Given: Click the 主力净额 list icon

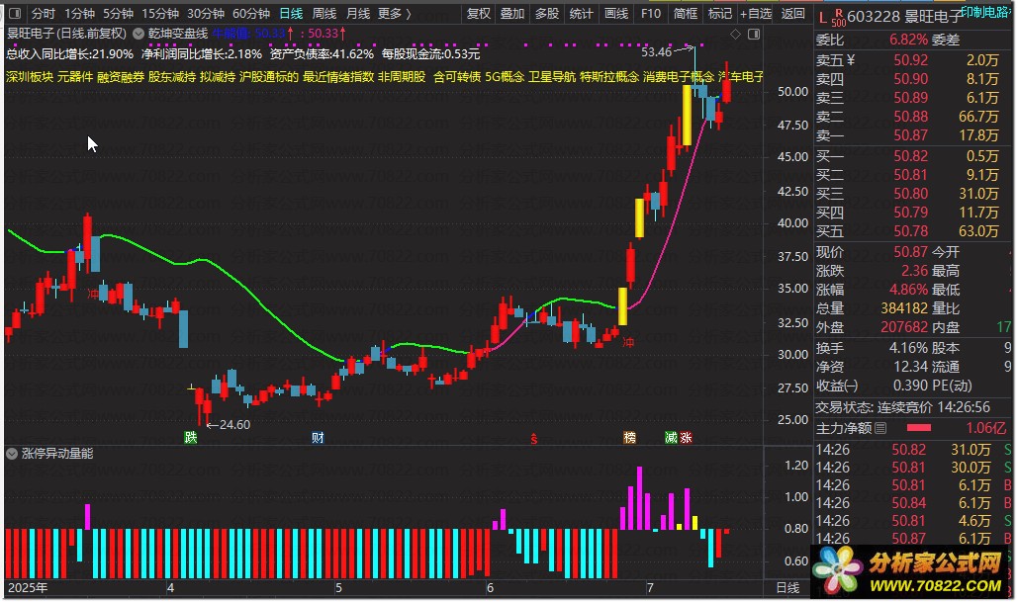Looking at the screenshot, I should tap(880, 428).
